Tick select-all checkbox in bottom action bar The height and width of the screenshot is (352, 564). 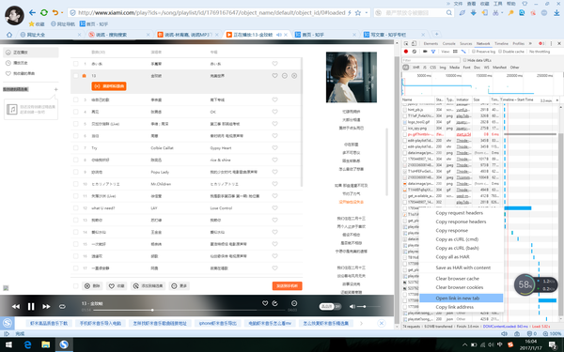(x=75, y=286)
